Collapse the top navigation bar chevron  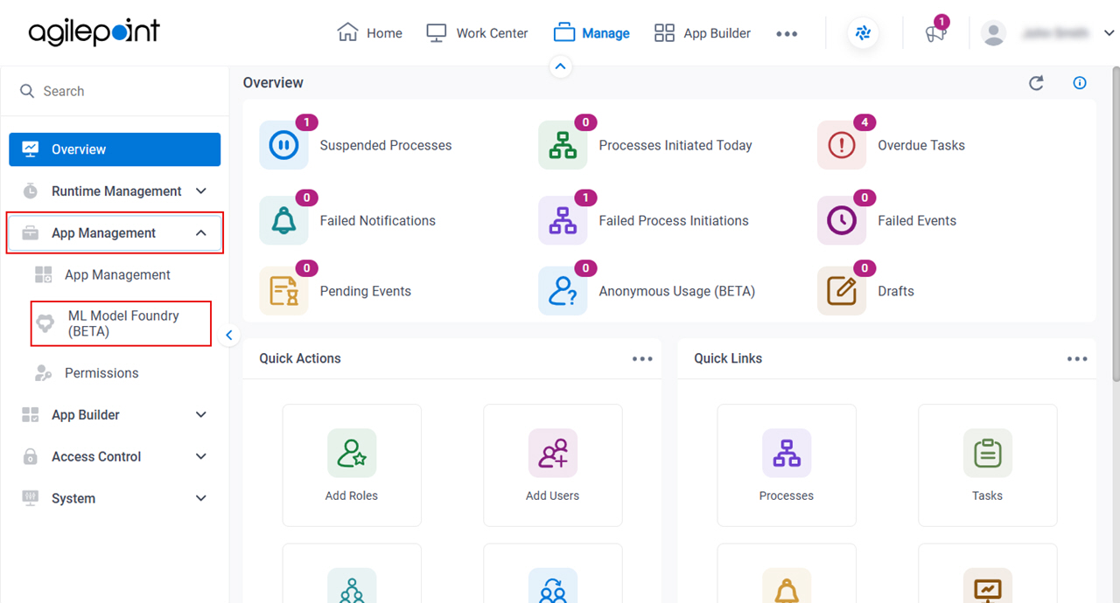coord(561,66)
